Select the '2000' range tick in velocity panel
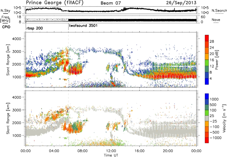Screen dimensions: 227x157 (x=16, y=123)
